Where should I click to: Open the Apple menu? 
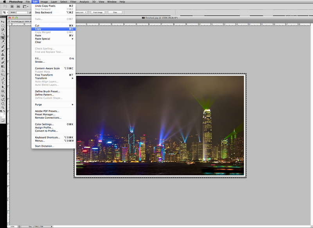4,2
